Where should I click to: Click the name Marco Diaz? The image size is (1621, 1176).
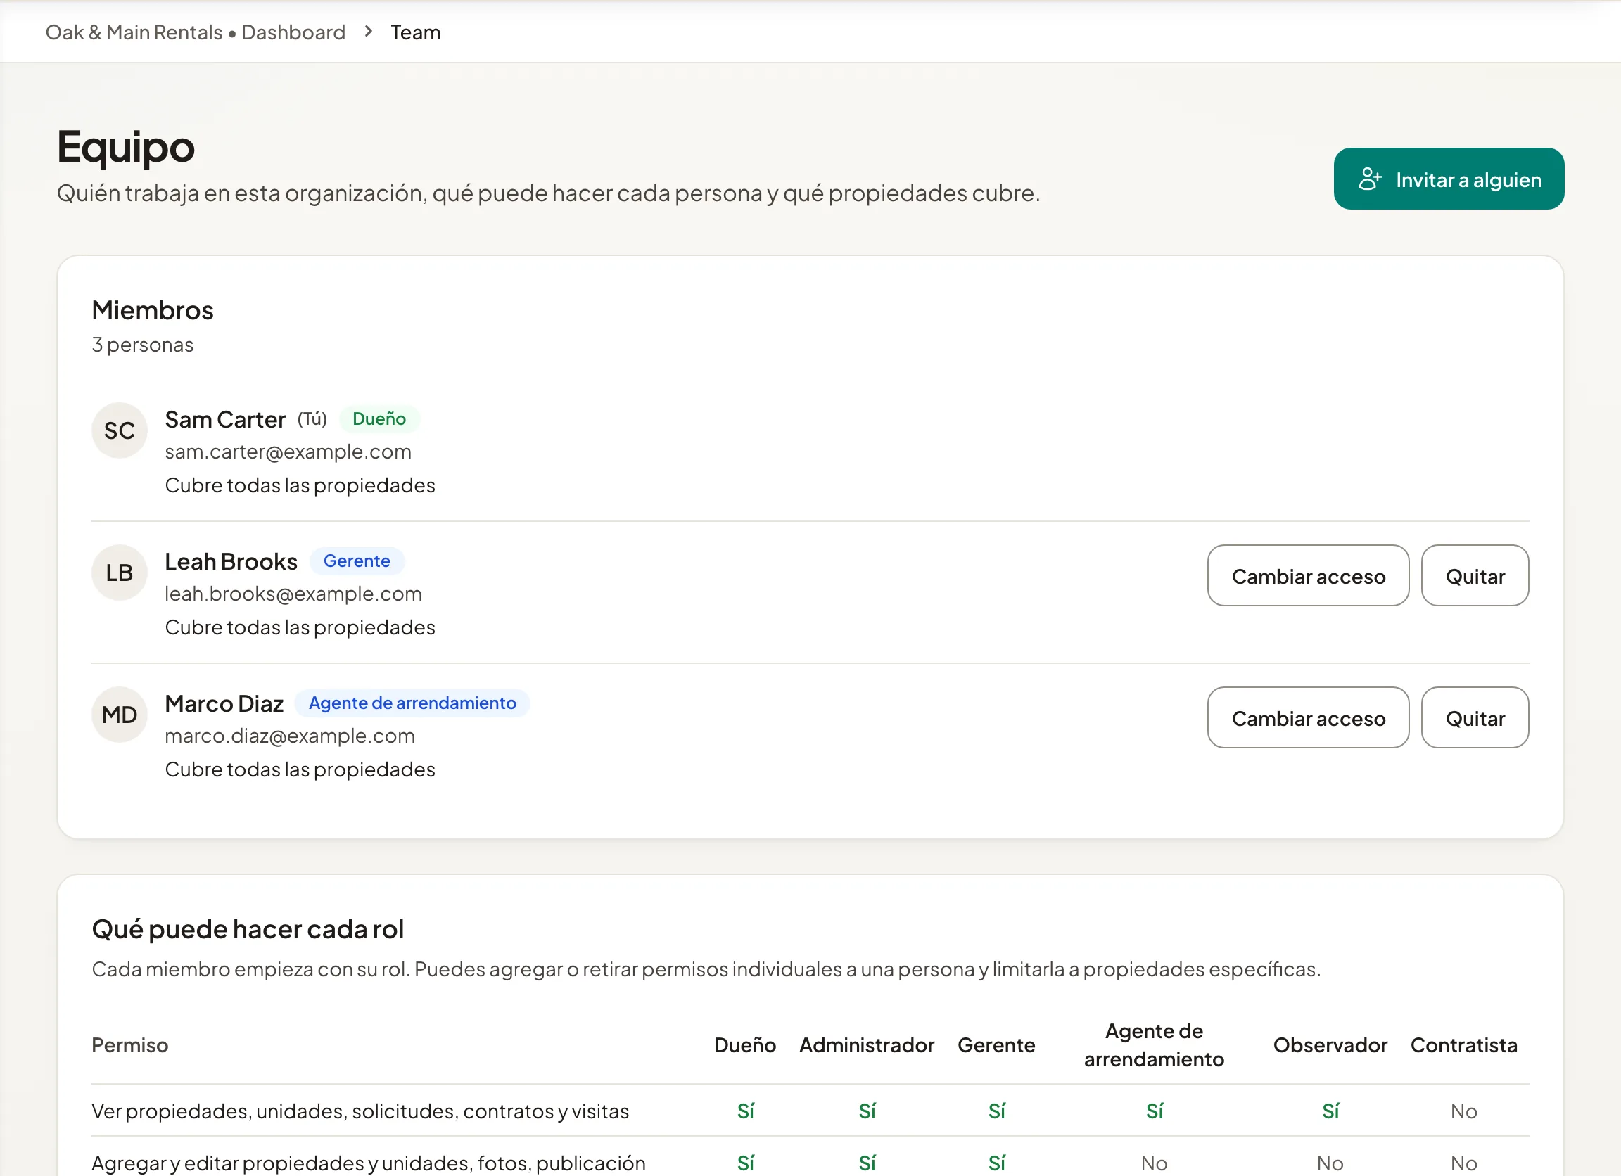coord(224,704)
